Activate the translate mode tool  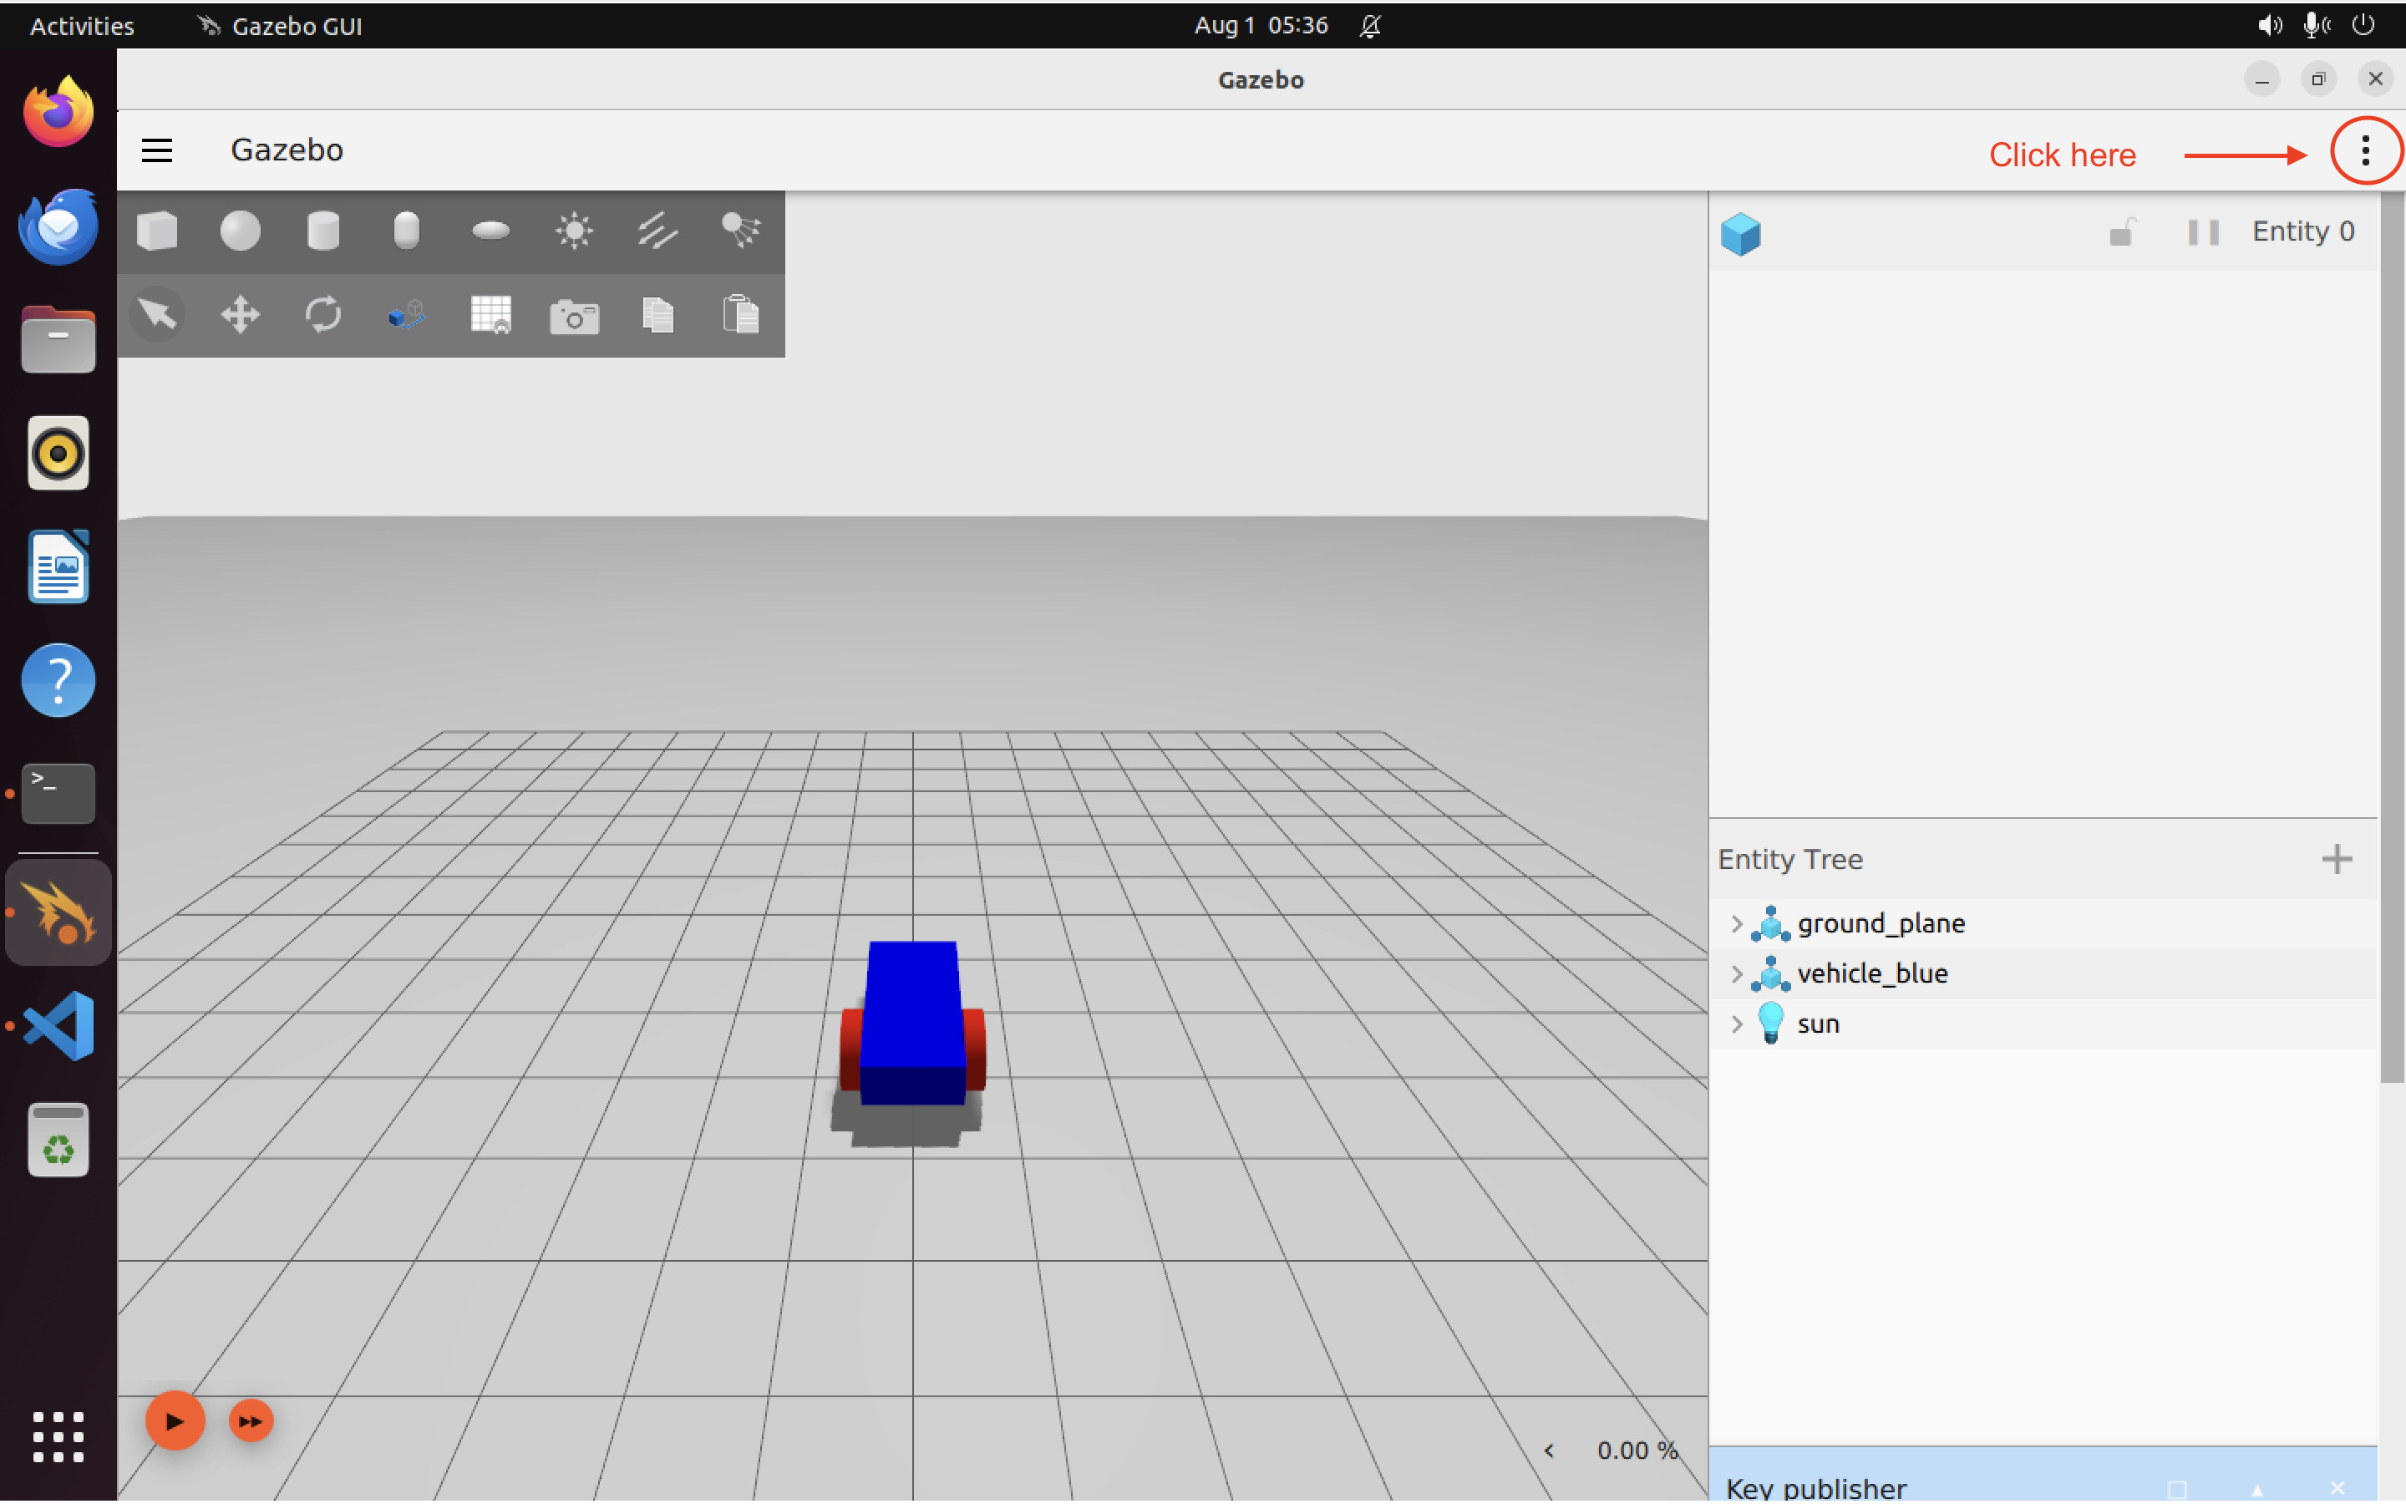pos(240,315)
